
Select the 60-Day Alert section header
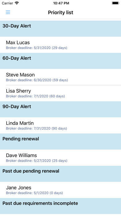[x=60, y=61]
